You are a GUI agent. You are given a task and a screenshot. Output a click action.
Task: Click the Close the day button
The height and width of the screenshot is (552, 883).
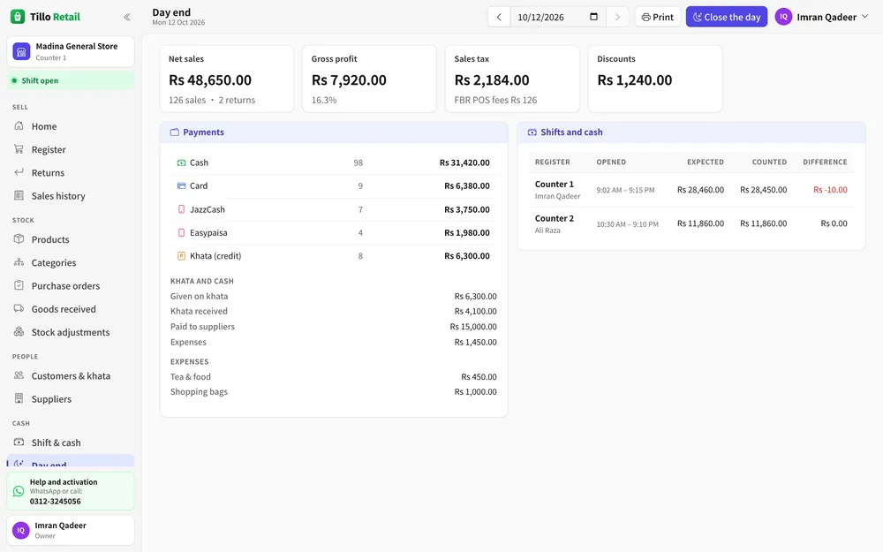(727, 17)
